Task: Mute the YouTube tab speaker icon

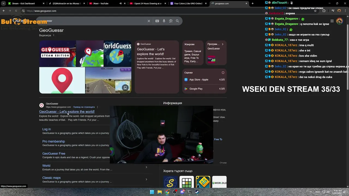Action: pyautogui.click(x=121, y=4)
